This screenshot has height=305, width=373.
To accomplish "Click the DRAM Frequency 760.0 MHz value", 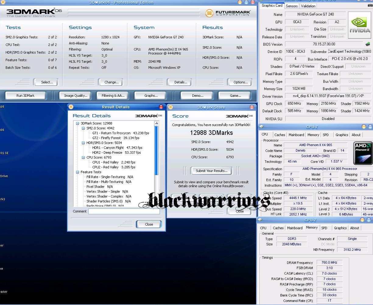I will (x=329, y=263).
